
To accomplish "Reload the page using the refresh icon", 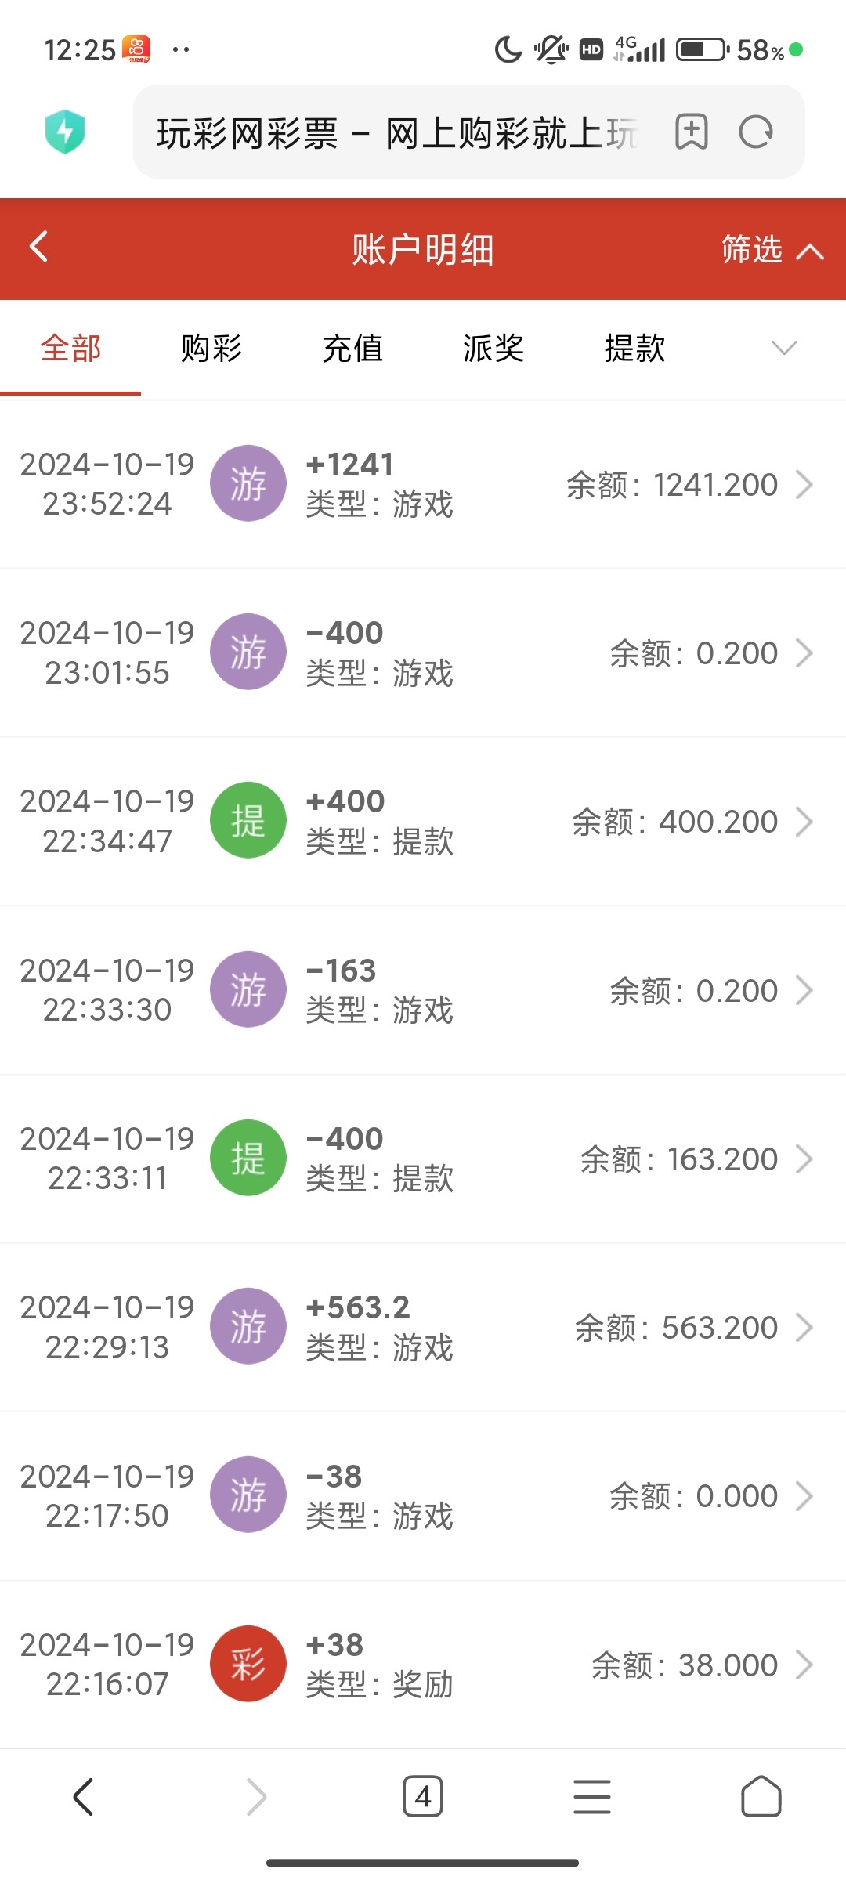I will [x=756, y=132].
